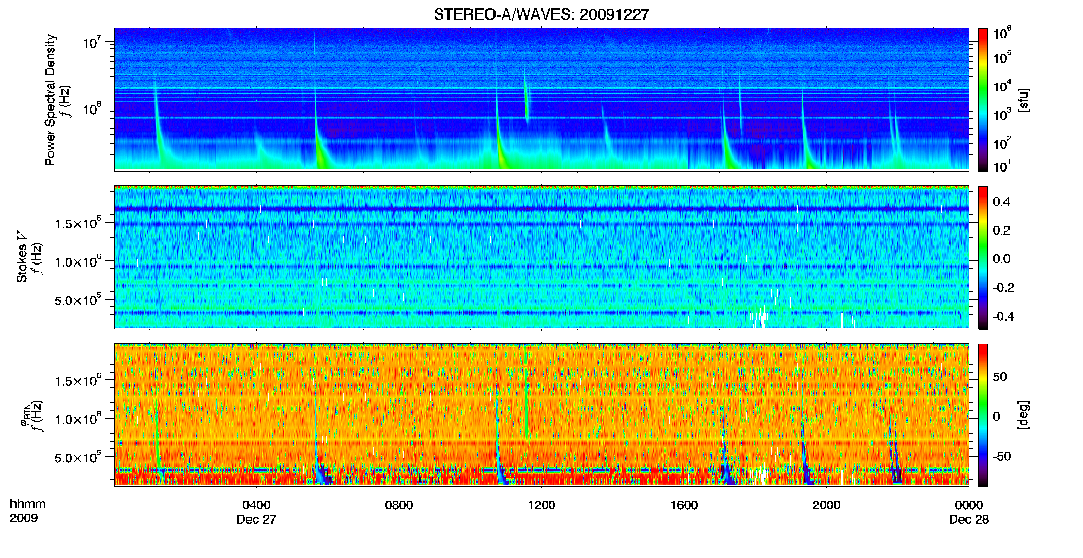Screen dimensions: 1083x558
Task: Click the 2000 time tick label
Action: 826,505
